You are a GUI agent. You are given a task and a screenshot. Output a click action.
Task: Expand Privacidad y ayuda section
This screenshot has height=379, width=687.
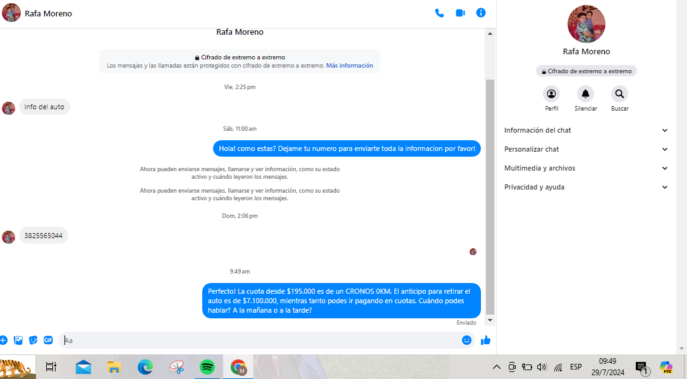[586, 187]
